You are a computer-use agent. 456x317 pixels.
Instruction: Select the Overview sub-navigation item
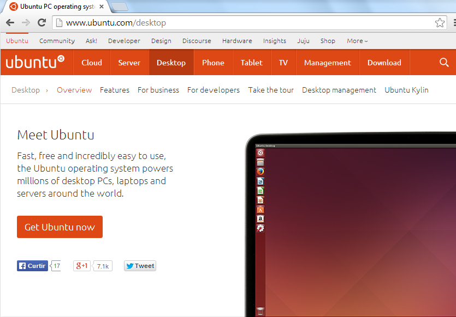click(74, 90)
